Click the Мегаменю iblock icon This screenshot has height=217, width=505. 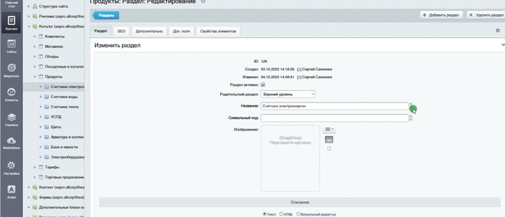click(41, 47)
